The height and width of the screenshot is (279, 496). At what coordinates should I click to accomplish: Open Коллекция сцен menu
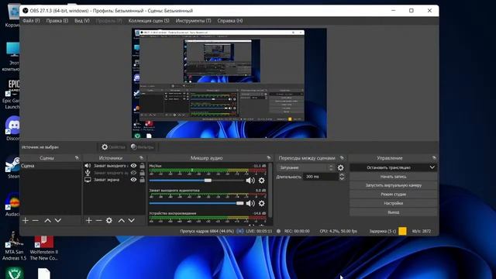[149, 21]
